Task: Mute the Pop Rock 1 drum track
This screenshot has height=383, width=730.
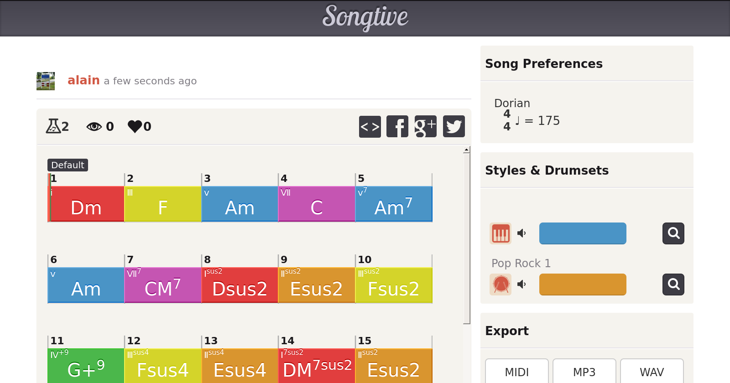Action: [521, 285]
